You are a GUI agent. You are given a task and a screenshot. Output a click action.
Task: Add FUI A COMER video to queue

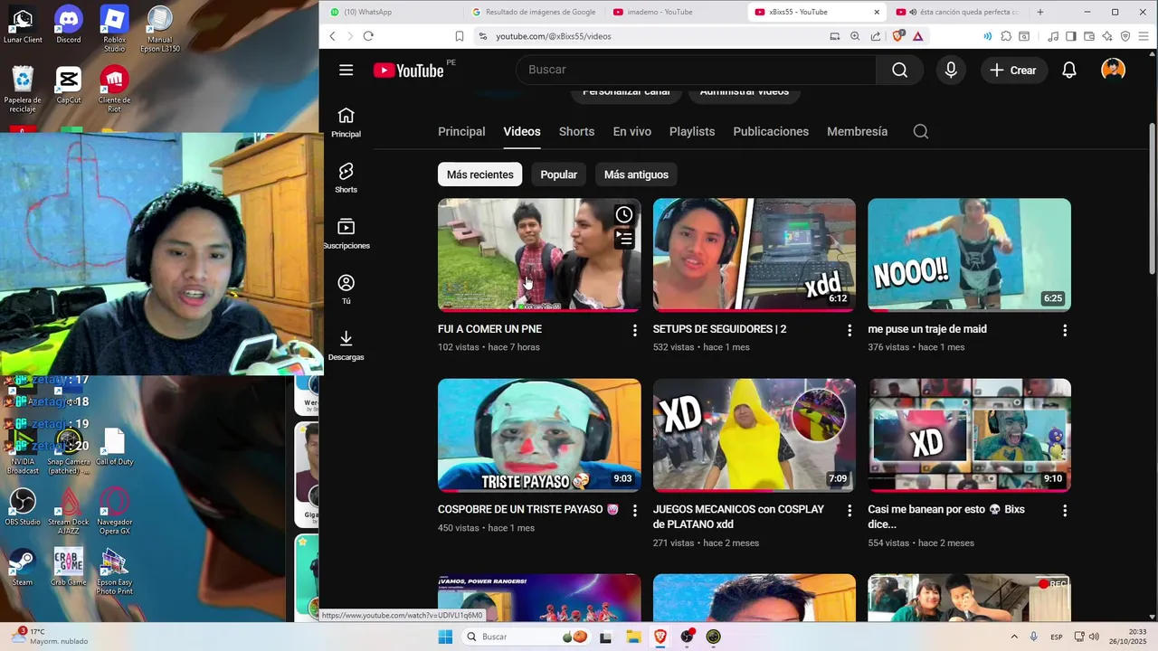click(624, 239)
